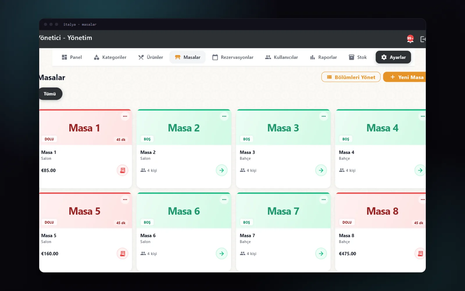
Task: Click the plus icon in Yeni Masa
Action: pos(393,77)
